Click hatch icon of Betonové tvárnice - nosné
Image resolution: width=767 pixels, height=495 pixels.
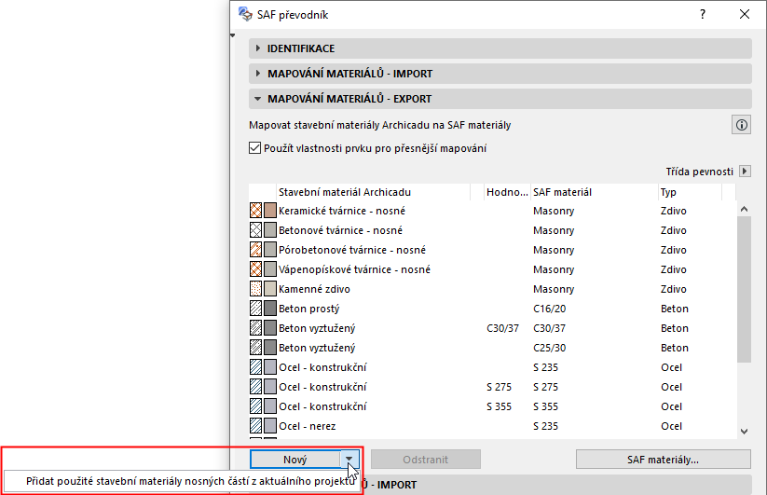(256, 230)
